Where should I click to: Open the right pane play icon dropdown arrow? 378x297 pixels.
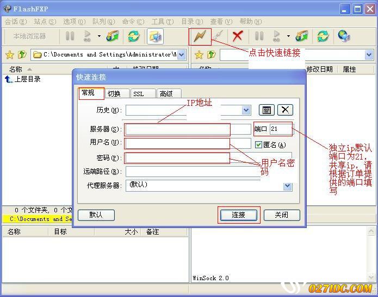pos(288,36)
